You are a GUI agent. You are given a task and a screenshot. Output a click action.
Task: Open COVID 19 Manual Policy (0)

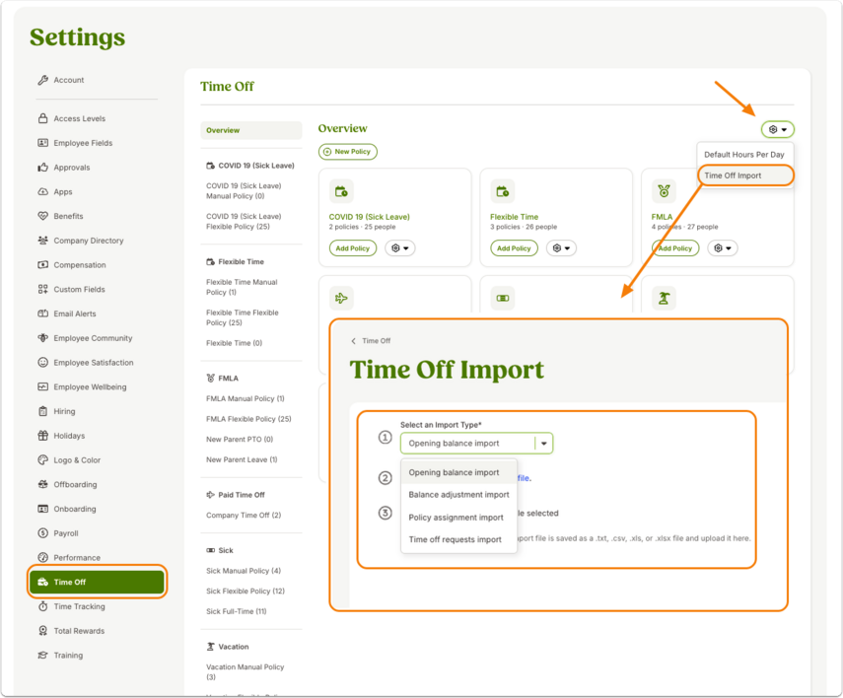click(244, 191)
